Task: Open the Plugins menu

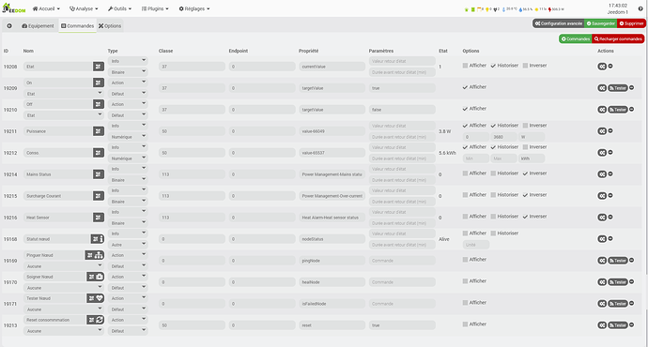Action: click(155, 8)
